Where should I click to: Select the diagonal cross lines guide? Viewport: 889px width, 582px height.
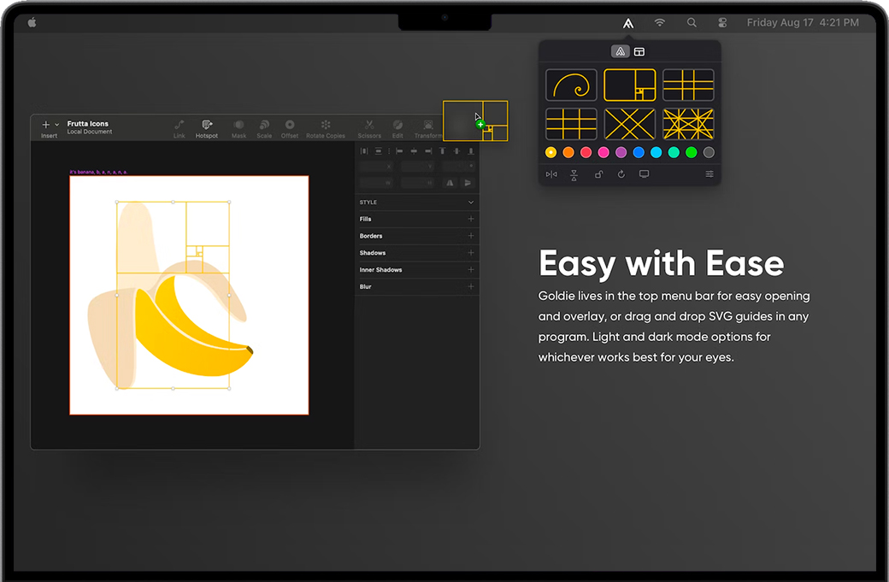[630, 124]
